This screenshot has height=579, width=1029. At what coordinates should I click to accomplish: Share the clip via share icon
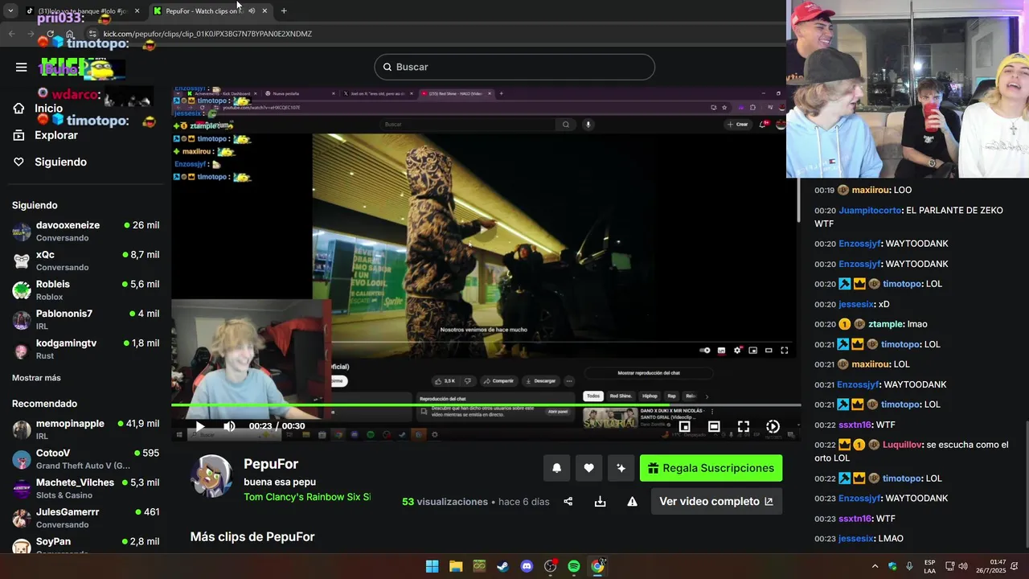click(x=568, y=501)
